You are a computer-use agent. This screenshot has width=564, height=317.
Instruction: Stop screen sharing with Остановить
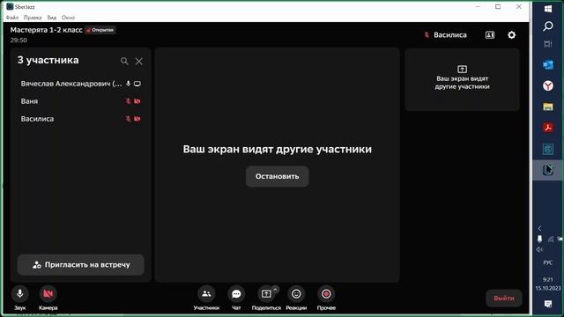pyautogui.click(x=277, y=176)
